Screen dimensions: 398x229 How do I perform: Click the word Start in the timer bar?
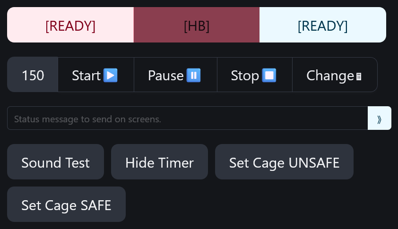[87, 76]
